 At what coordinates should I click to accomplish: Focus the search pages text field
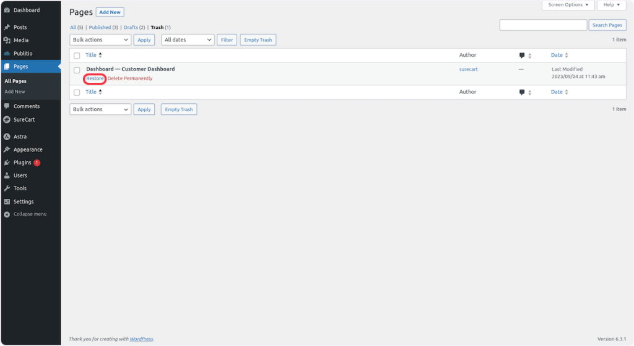coord(542,25)
